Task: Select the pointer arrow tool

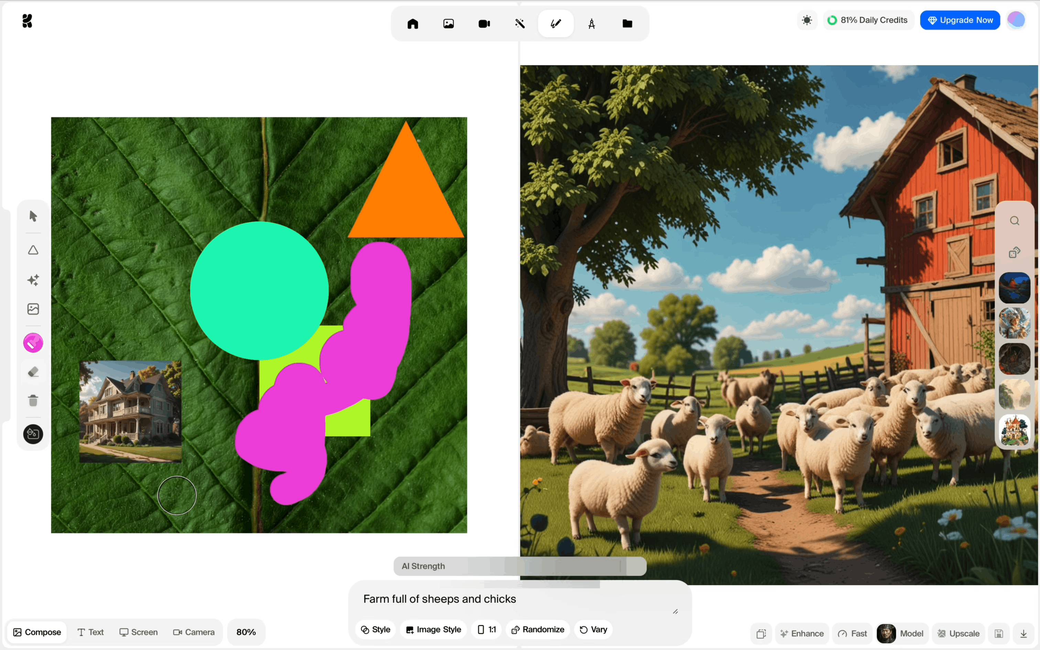Action: (33, 216)
